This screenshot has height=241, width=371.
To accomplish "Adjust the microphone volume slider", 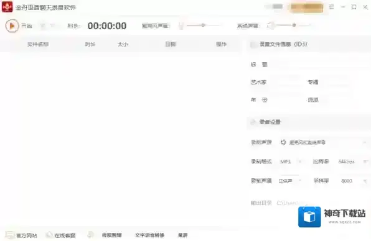I will [x=204, y=25].
